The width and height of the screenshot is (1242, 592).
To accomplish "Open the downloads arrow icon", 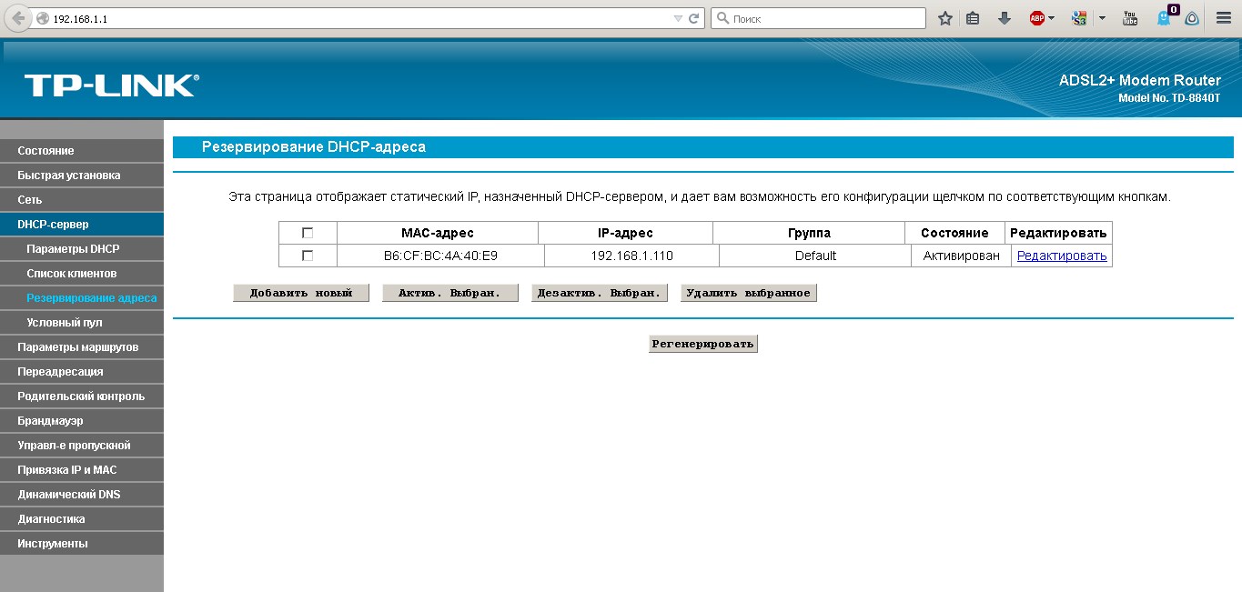I will point(1005,18).
